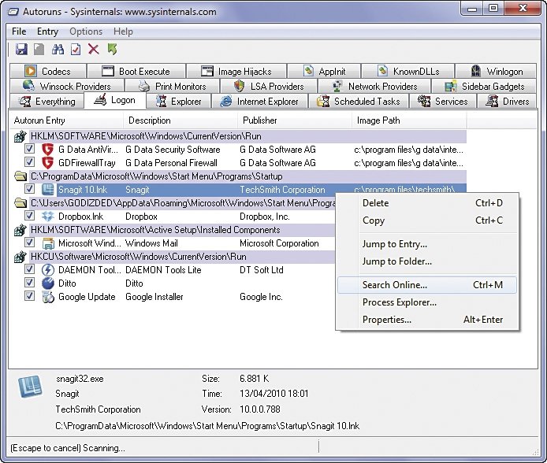Click the DAEMON Tools lightning icon
The width and height of the screenshot is (547, 463).
point(47,270)
